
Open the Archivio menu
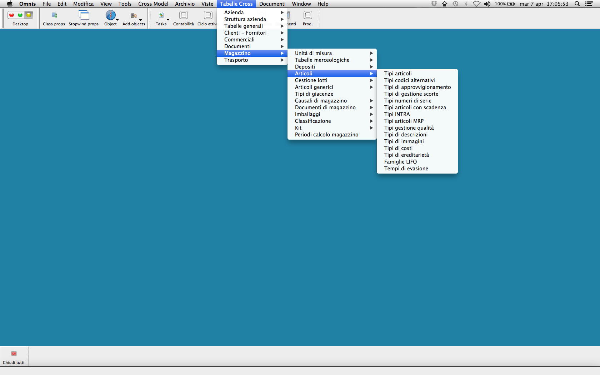pyautogui.click(x=185, y=4)
